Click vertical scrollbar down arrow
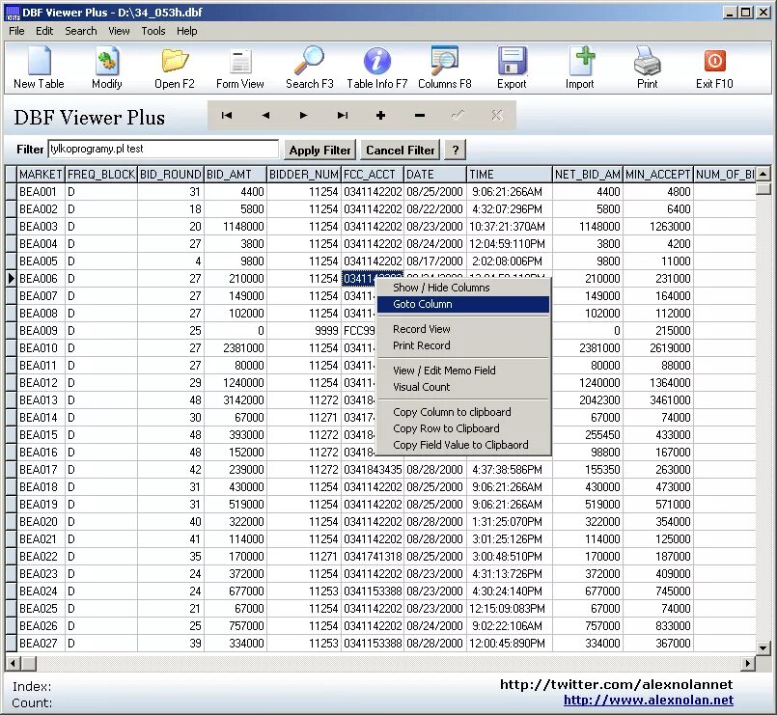 763,646
